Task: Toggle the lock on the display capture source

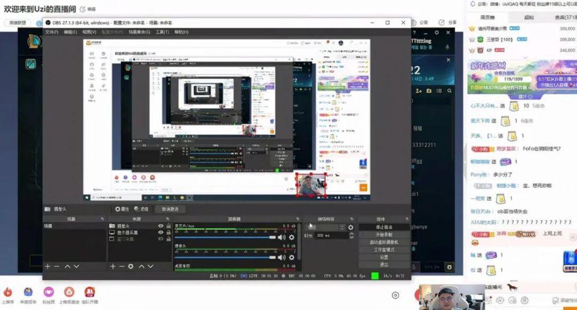Action: [168, 233]
